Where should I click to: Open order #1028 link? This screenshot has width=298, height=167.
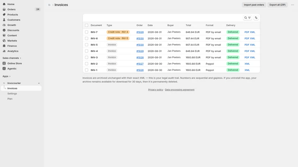pyautogui.click(x=140, y=58)
